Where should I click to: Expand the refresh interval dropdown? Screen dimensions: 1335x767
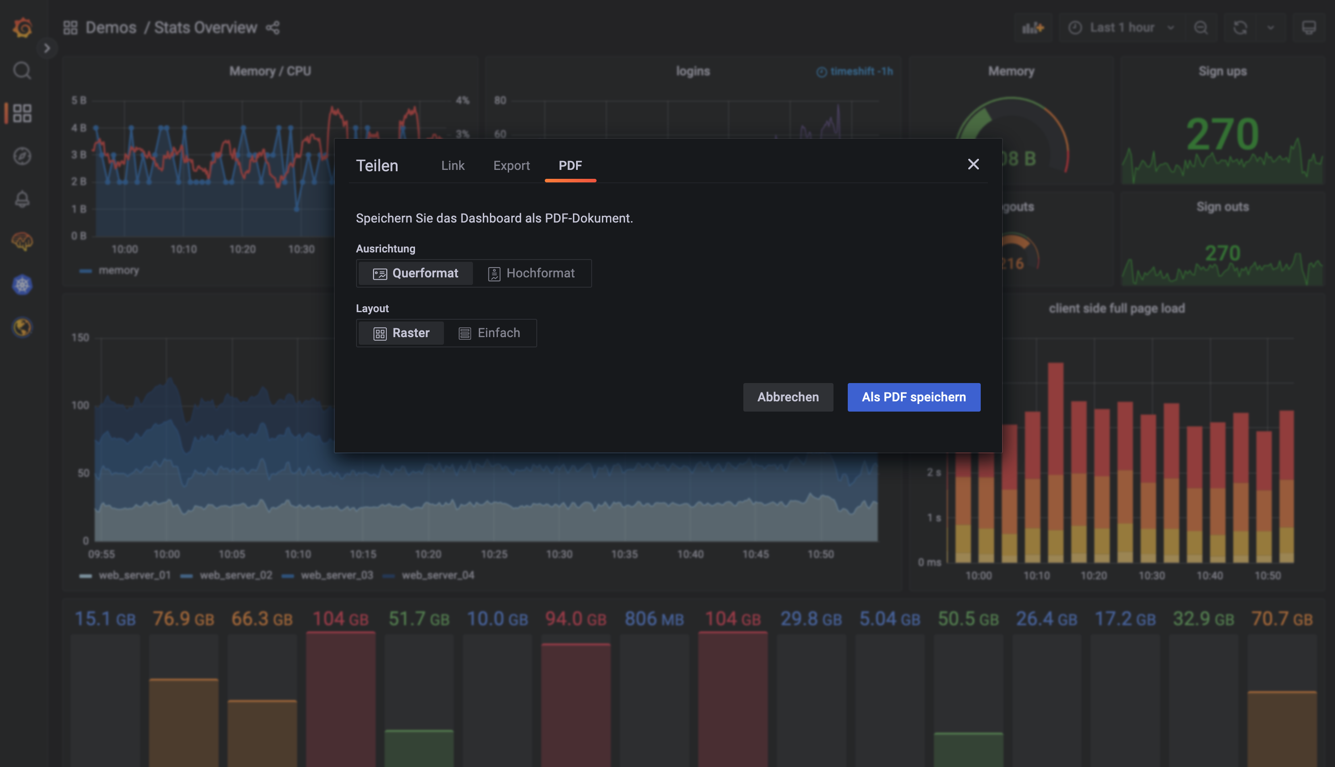pos(1271,27)
